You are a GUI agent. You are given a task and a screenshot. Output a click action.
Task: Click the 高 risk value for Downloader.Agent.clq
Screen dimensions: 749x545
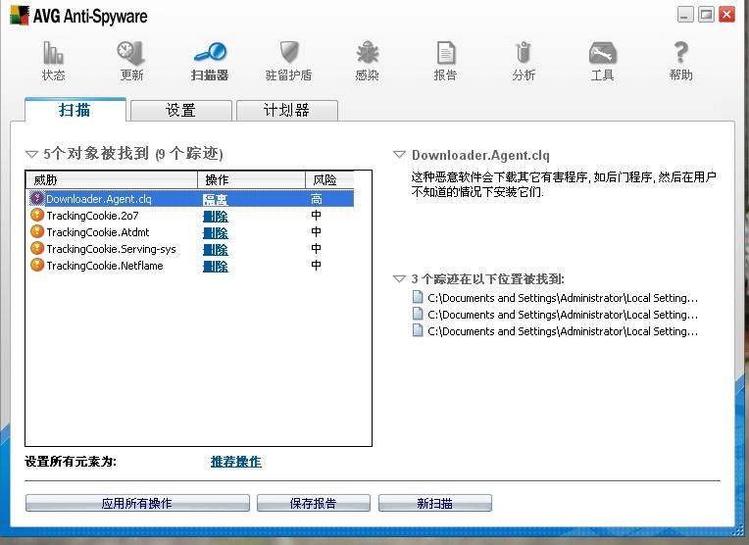pos(317,199)
